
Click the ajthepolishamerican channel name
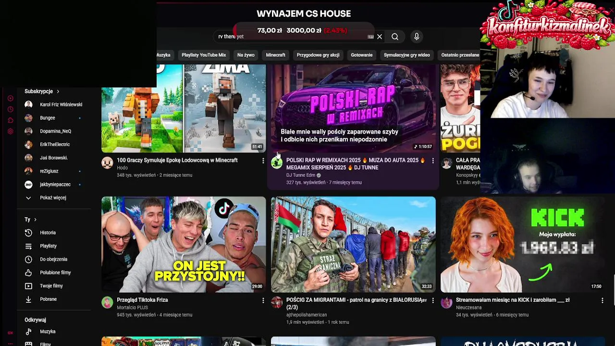(x=307, y=315)
